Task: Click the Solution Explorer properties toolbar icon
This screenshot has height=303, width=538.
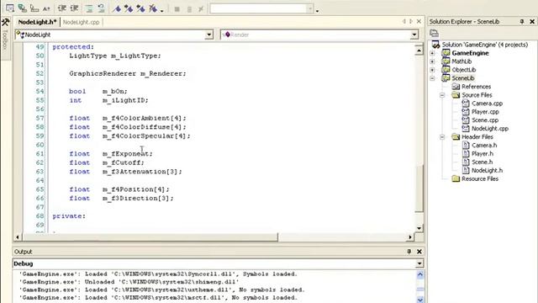Action: tap(435, 34)
